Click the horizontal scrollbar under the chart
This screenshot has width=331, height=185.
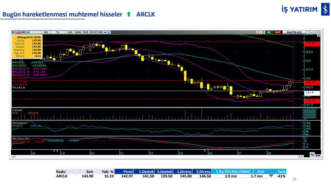(157, 156)
